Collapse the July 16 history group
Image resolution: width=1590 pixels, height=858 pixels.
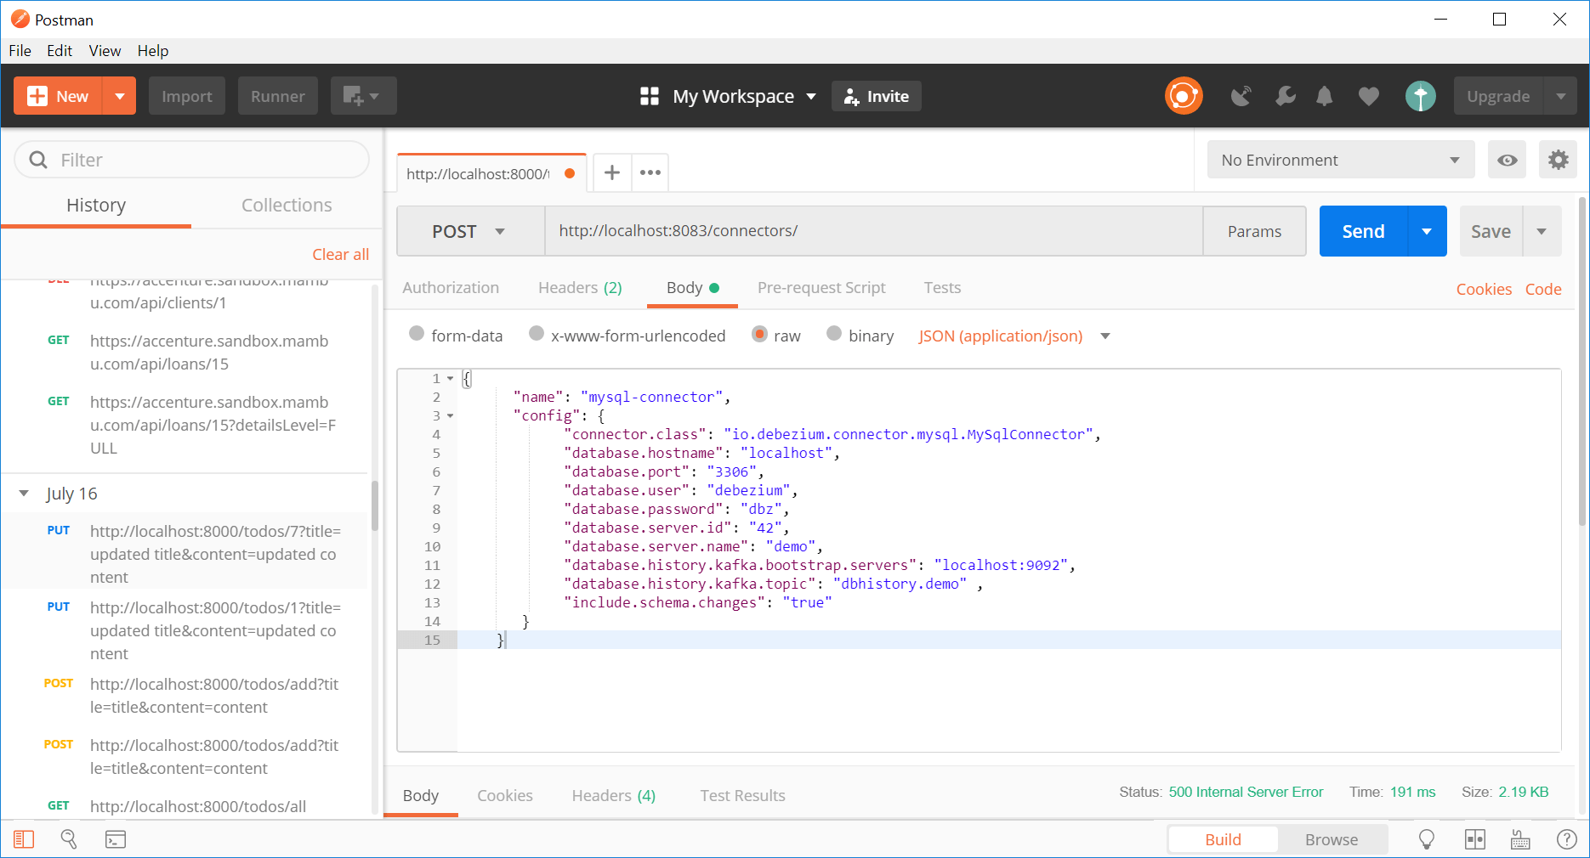(24, 494)
